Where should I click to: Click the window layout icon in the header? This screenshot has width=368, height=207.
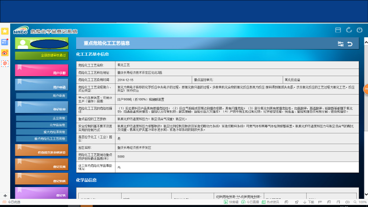click(x=338, y=30)
